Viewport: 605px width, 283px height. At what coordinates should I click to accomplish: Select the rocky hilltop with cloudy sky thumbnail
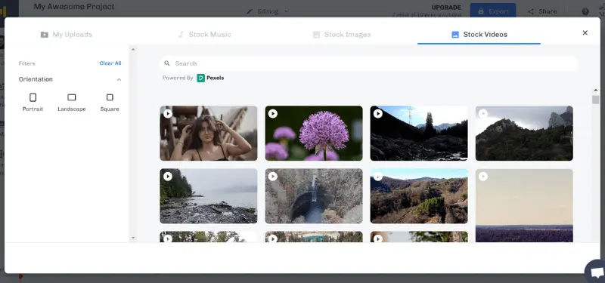point(524,134)
